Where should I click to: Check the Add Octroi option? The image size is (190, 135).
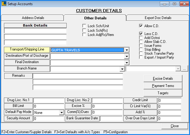[x=141, y=38]
